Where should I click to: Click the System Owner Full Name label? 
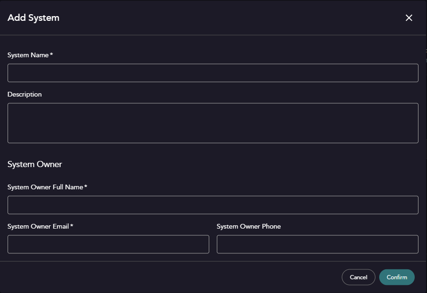pos(47,187)
